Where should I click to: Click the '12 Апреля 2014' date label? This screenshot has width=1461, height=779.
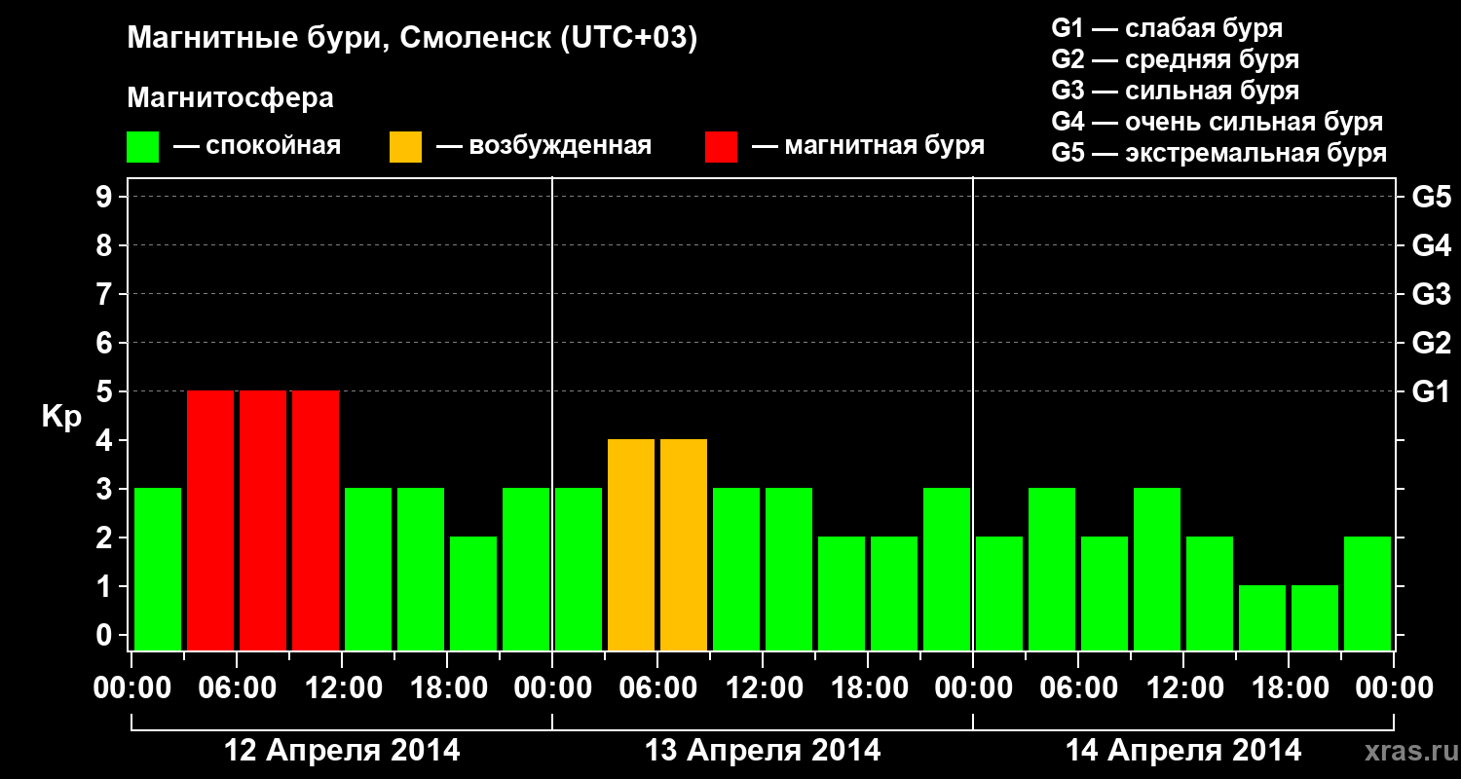pyautogui.click(x=342, y=751)
